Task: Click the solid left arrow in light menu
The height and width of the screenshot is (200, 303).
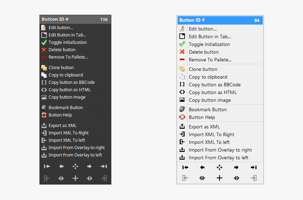Action: (x=202, y=167)
